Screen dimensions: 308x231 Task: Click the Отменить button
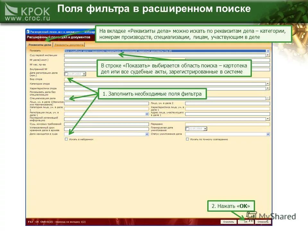pyautogui.click(x=263, y=221)
